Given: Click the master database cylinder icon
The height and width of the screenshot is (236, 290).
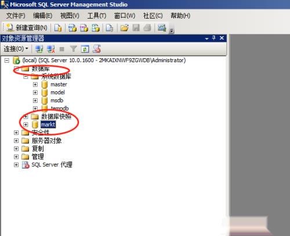Looking at the screenshot, I should (45, 84).
